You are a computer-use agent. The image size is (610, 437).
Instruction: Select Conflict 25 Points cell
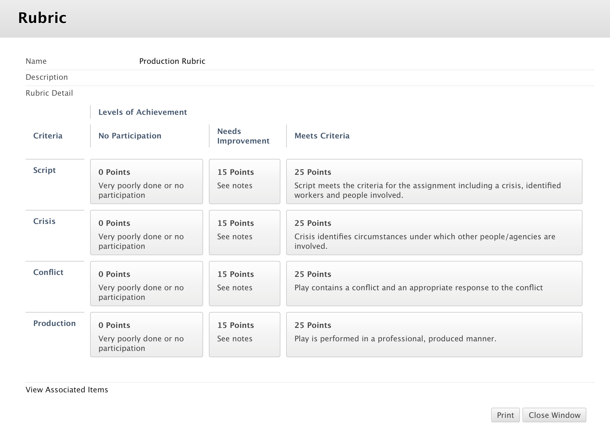(x=434, y=284)
